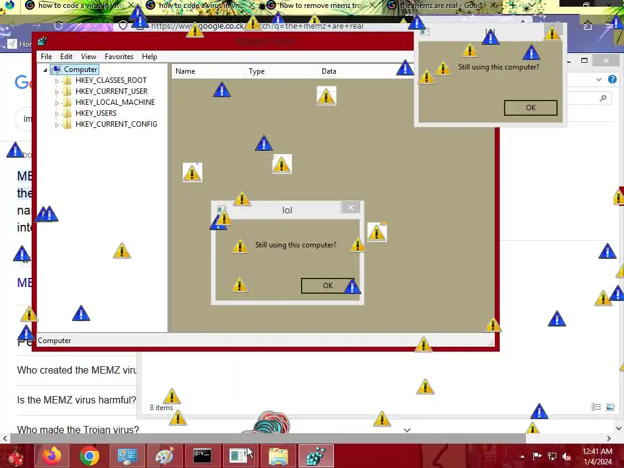
Task: Click OK in the upper-right dialog
Action: tap(531, 108)
